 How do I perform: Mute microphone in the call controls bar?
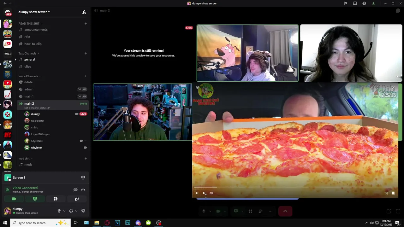coord(204,211)
